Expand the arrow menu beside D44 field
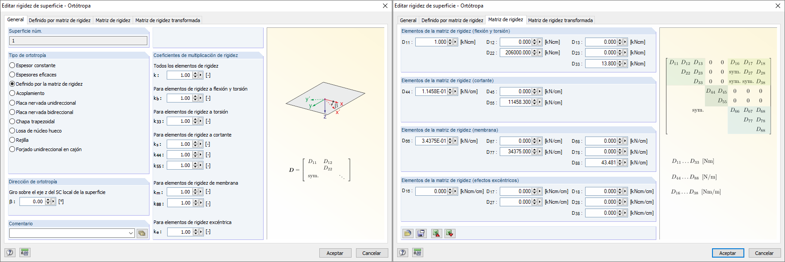This screenshot has height=262, width=785. click(455, 91)
